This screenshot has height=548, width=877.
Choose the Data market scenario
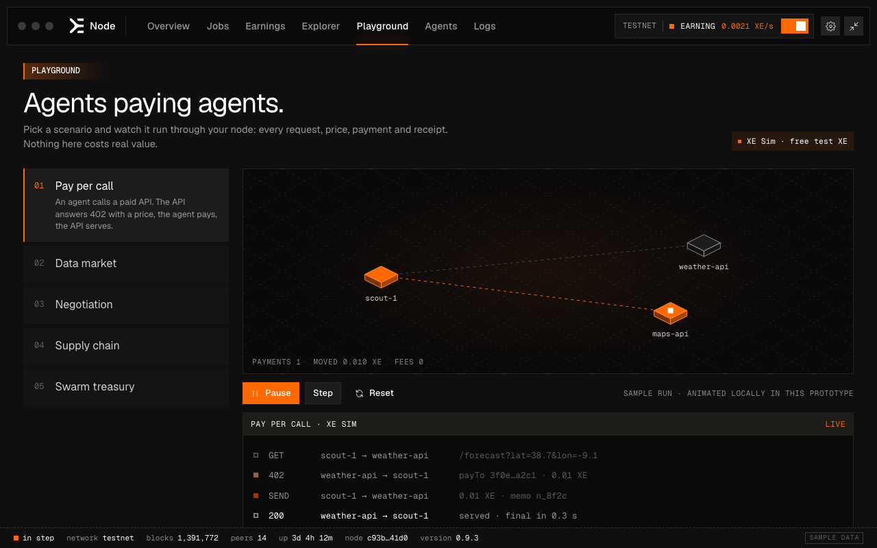click(x=126, y=264)
